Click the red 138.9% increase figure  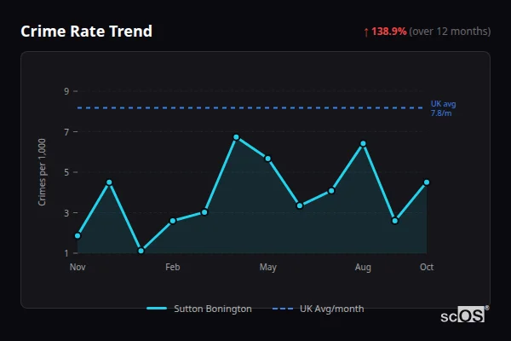tap(389, 32)
